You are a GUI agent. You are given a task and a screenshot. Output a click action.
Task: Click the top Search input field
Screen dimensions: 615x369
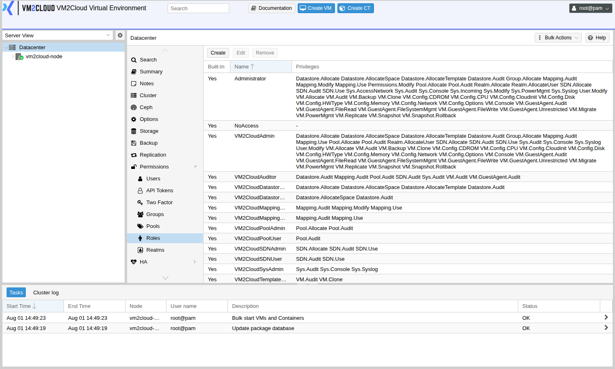pos(198,8)
